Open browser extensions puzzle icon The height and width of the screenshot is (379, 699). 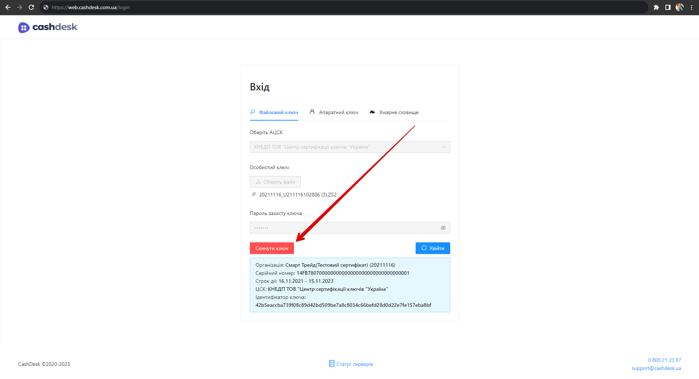click(656, 7)
